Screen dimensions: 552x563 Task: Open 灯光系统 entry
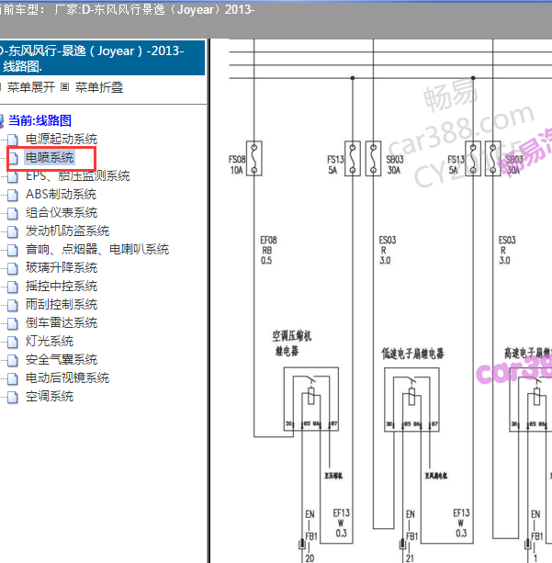pyautogui.click(x=50, y=341)
